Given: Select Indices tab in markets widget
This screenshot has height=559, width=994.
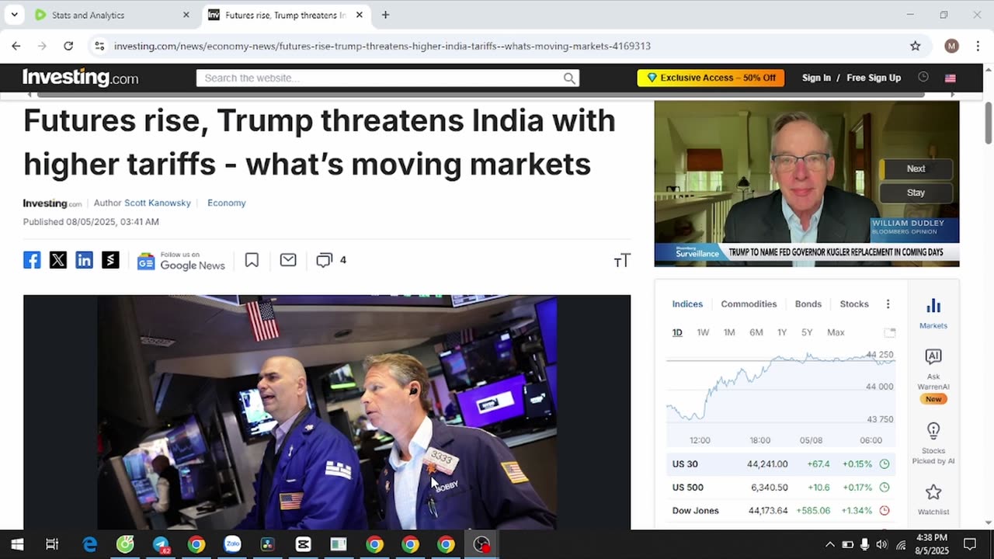Looking at the screenshot, I should coord(687,304).
